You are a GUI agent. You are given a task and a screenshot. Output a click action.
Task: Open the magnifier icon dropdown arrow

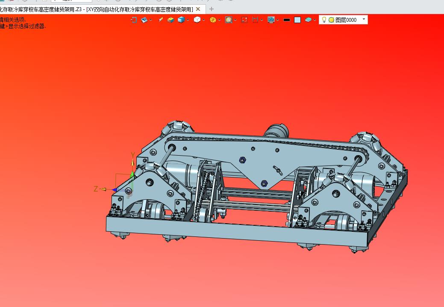[235, 20]
